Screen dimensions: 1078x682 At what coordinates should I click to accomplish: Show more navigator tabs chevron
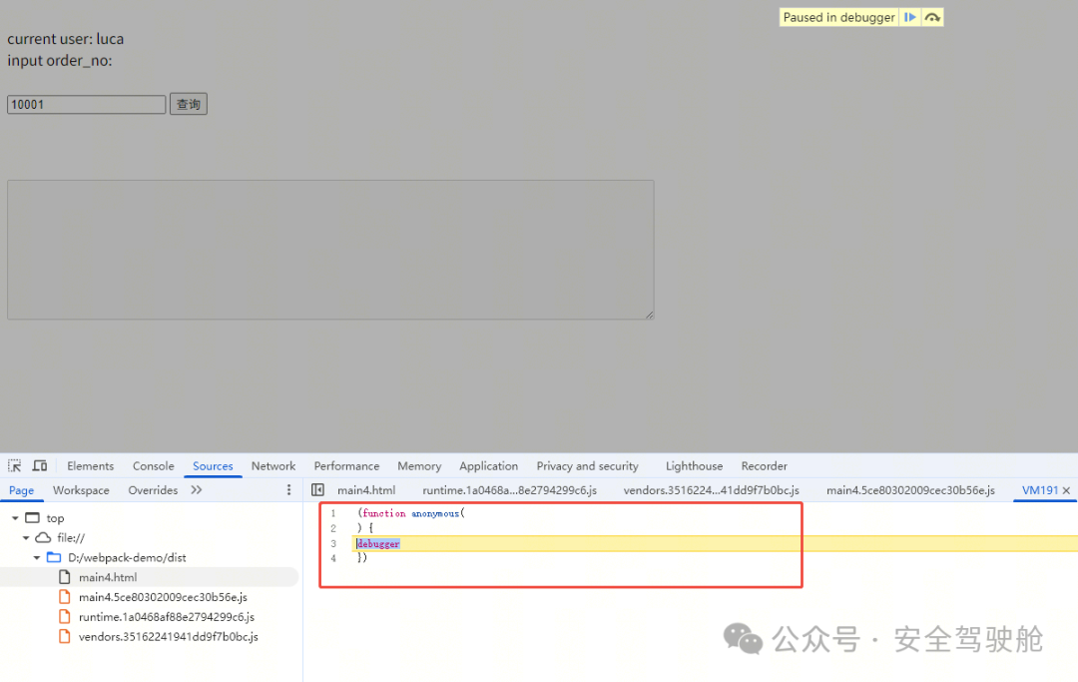coord(197,489)
